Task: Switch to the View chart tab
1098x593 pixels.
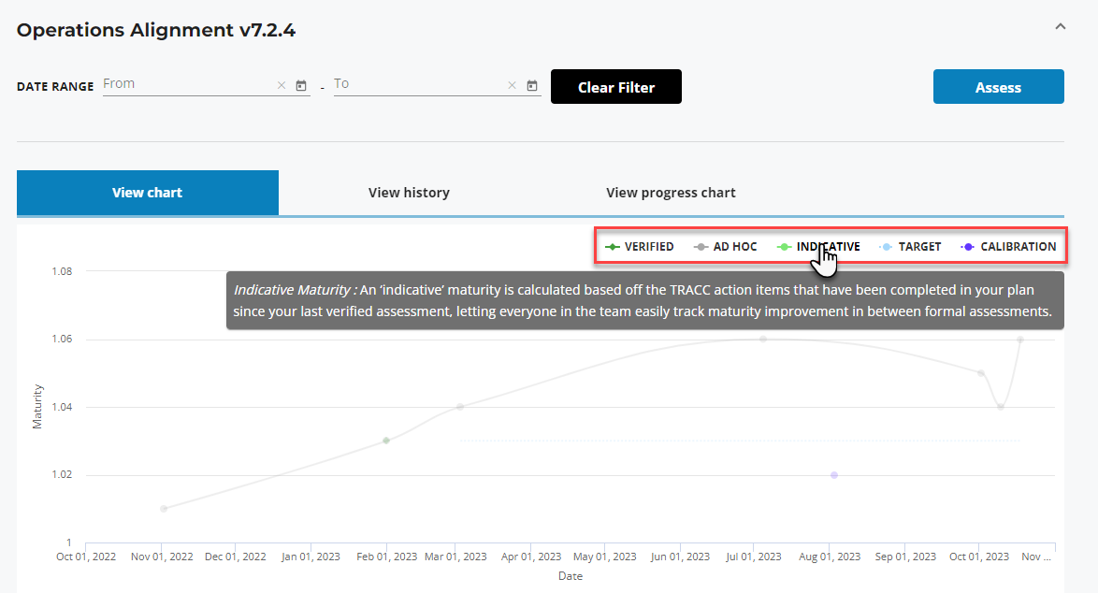Action: pyautogui.click(x=148, y=193)
